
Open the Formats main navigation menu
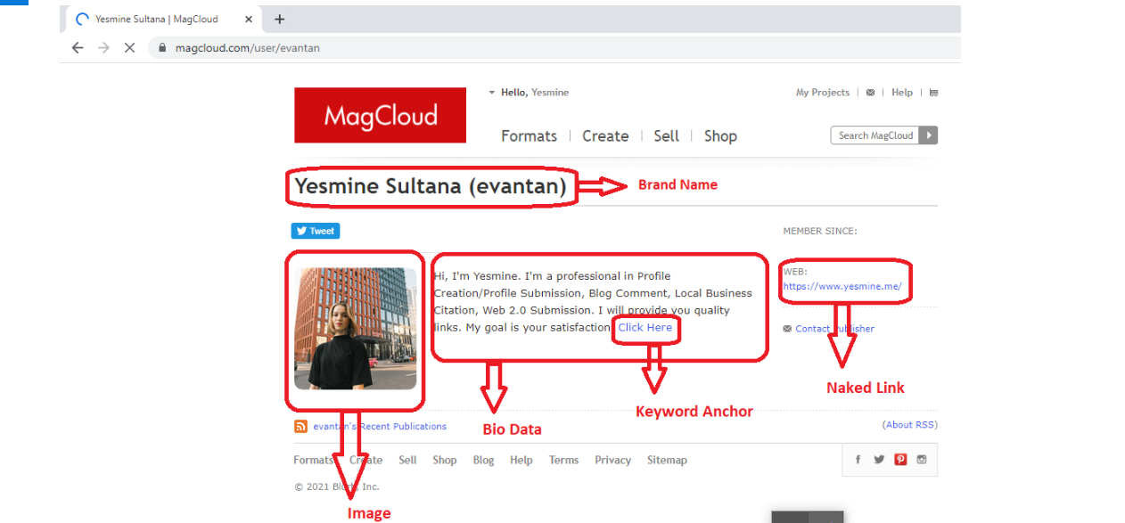click(x=529, y=136)
